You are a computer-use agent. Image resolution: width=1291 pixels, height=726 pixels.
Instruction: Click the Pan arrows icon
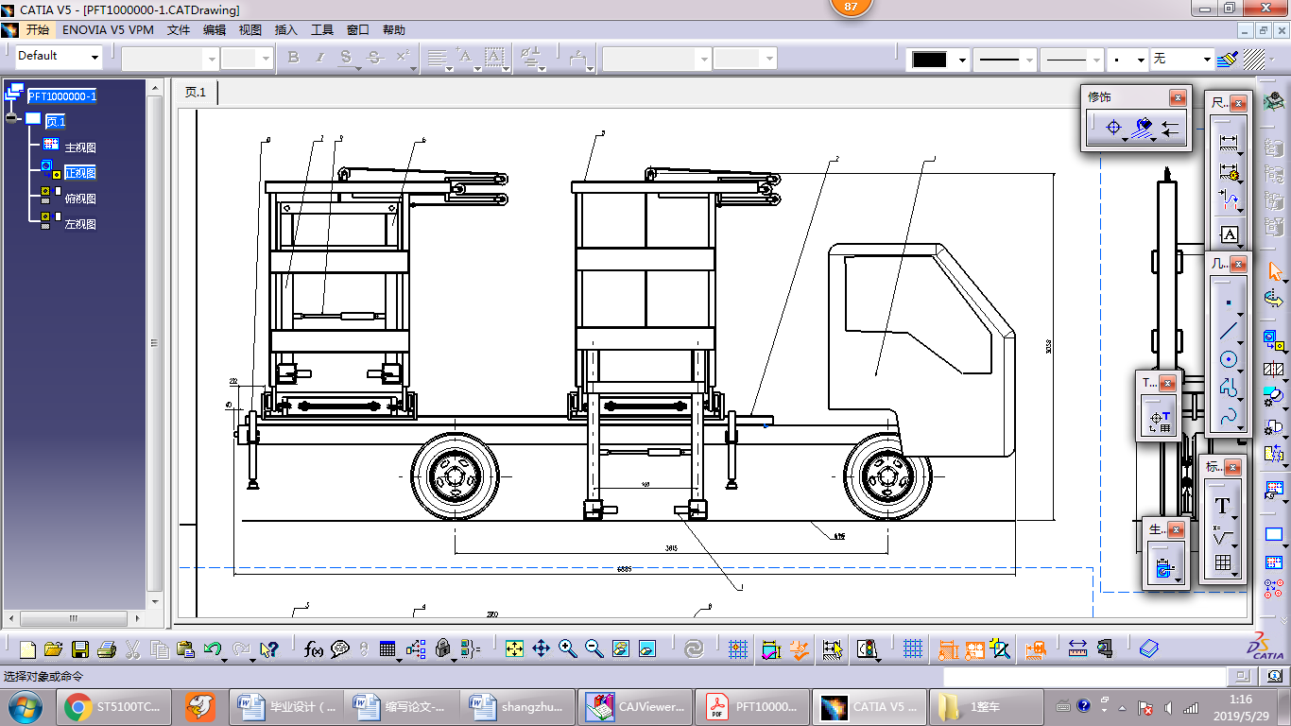pyautogui.click(x=541, y=648)
